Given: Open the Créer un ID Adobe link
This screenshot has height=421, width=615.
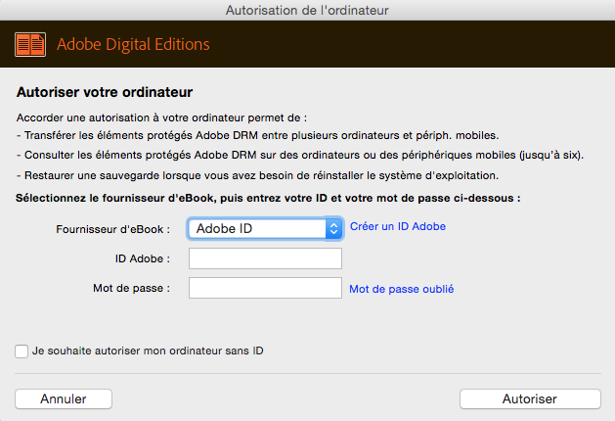Looking at the screenshot, I should point(398,226).
